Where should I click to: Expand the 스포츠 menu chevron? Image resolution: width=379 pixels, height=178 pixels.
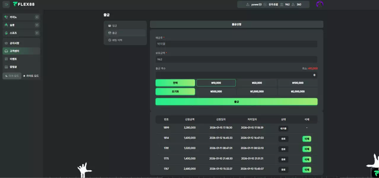coord(37,33)
